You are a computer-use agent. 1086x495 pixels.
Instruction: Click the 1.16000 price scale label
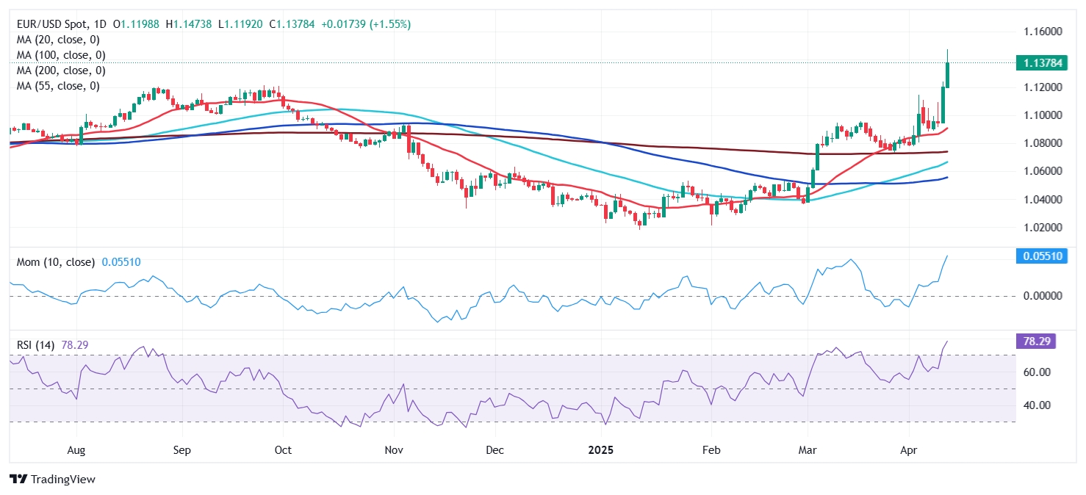click(1041, 32)
